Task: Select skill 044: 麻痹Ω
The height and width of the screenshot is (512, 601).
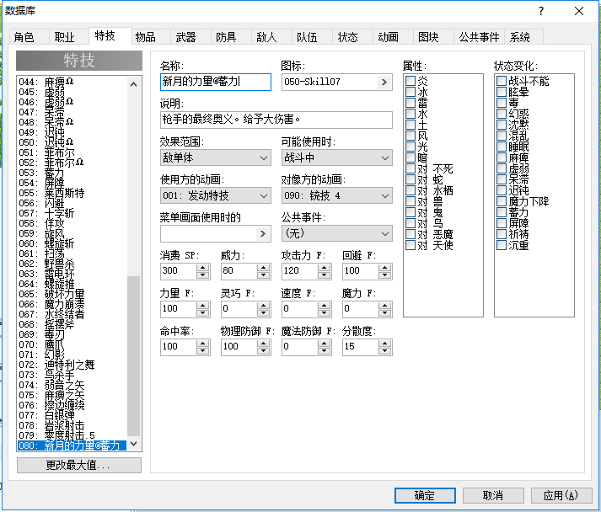Action: coord(72,82)
